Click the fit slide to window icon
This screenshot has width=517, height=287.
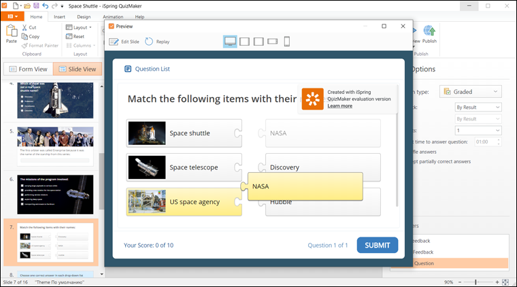505,282
